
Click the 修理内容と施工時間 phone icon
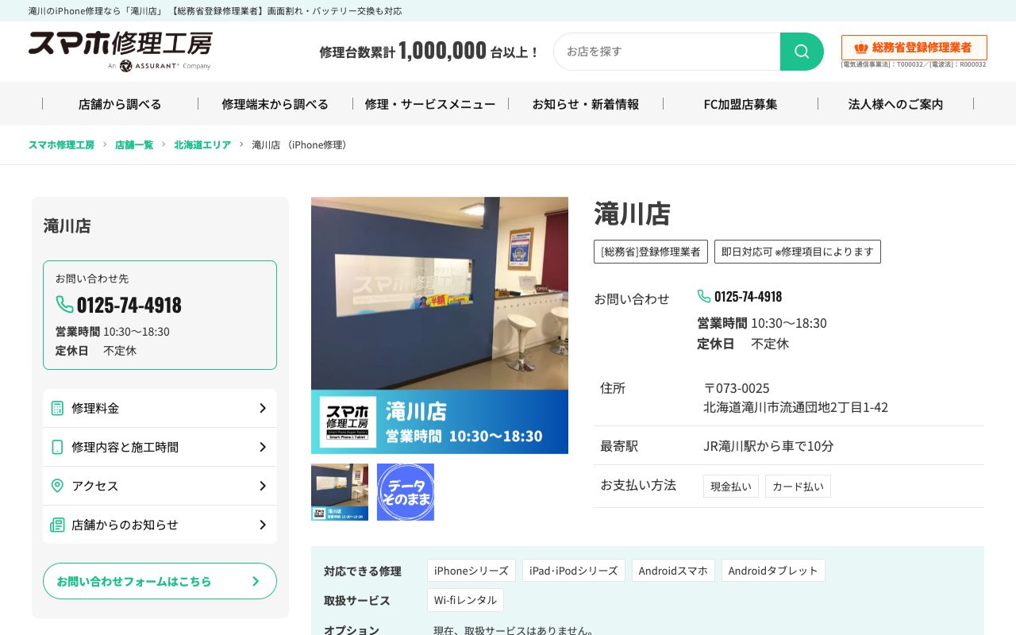pyautogui.click(x=57, y=447)
